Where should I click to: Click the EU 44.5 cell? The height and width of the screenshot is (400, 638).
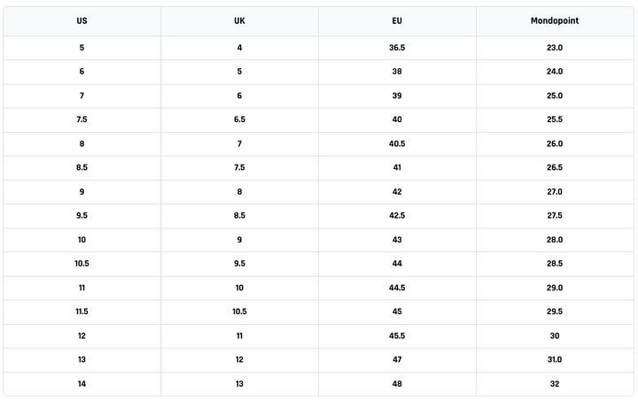pos(397,288)
